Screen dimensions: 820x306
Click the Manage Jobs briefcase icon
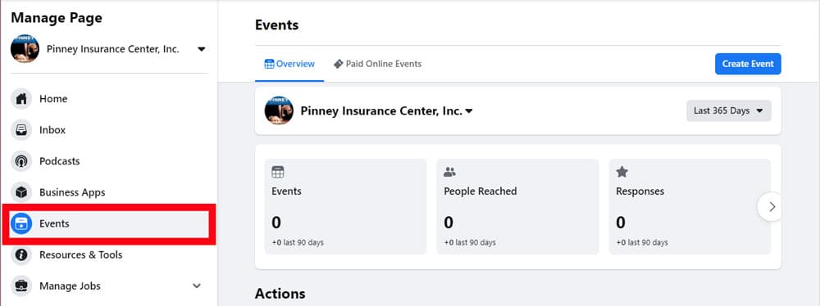point(21,286)
